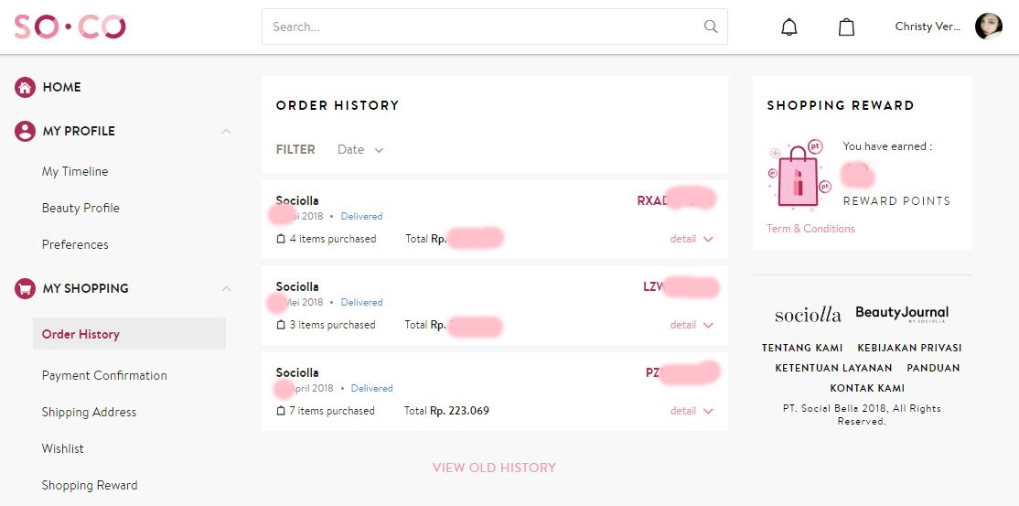
Task: Open the shopping bag icon
Action: [x=847, y=27]
